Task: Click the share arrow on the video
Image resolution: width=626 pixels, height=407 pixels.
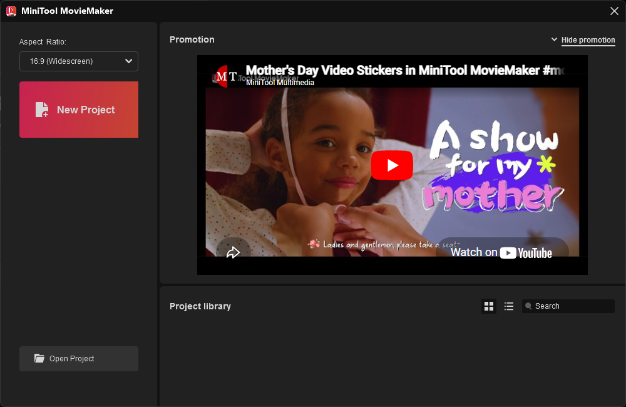Action: click(x=233, y=252)
